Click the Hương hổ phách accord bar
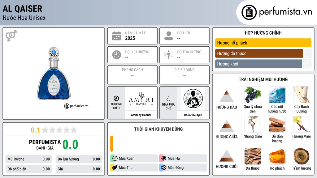 click(x=263, y=43)
